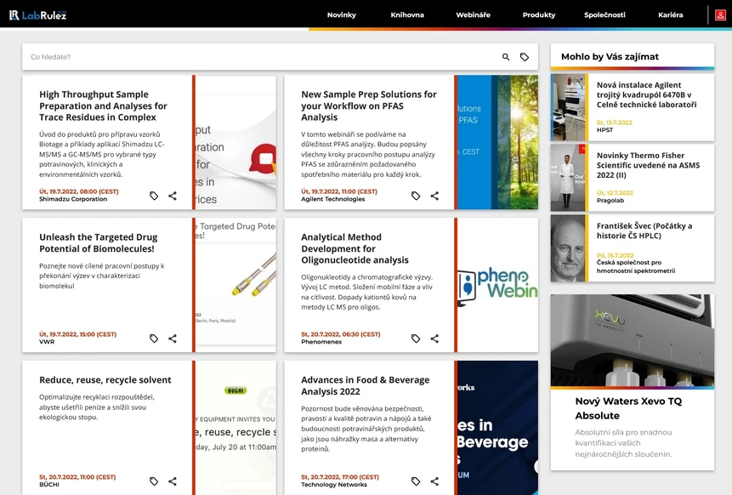The image size is (732, 495).
Task: Click the Food & Beverage preview image
Action: pos(497,427)
